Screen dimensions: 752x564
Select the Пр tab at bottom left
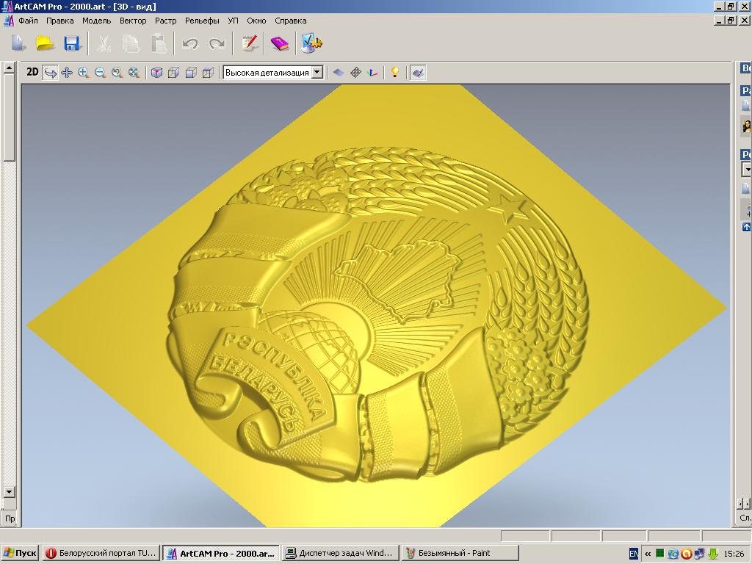click(10, 518)
